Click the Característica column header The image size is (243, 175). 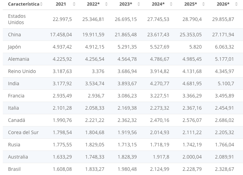24,4
